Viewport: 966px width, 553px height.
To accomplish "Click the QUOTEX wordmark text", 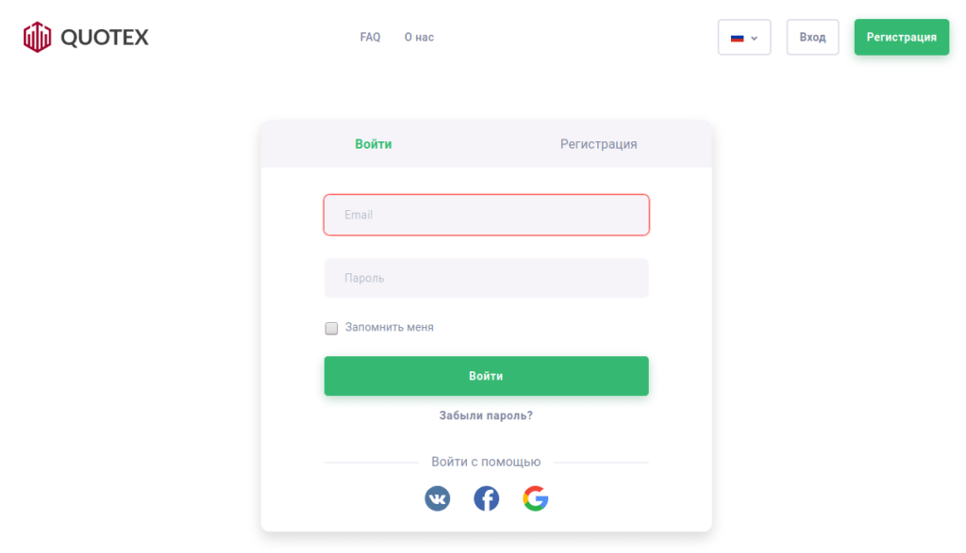I will 104,37.
